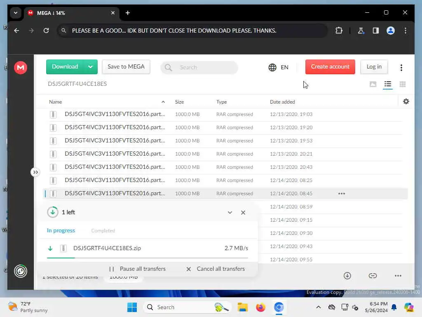Open the transfers widget icon in sidebar
The height and width of the screenshot is (317, 422).
click(21, 271)
